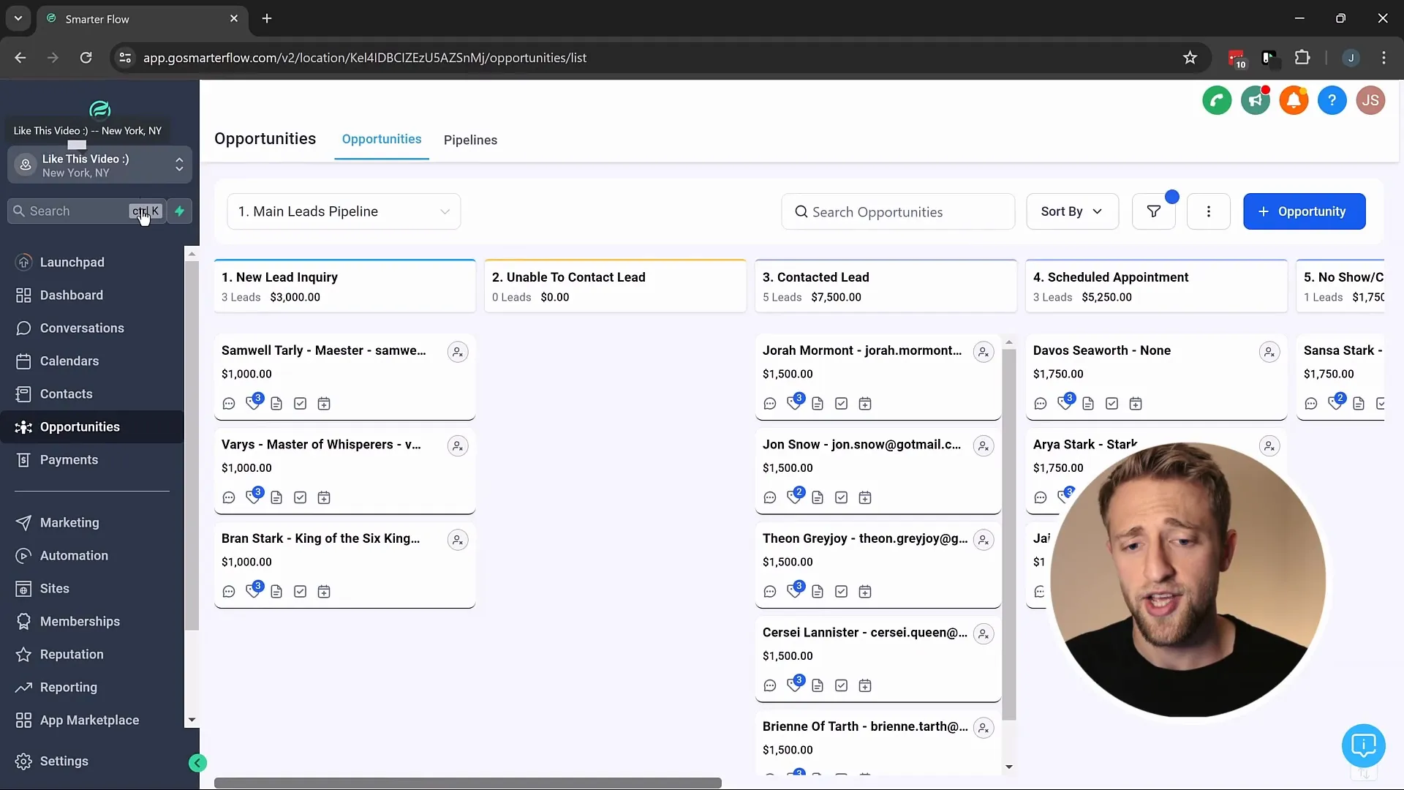Viewport: 1404px width, 790px height.
Task: Click the Contacted Lead column scrollbar
Action: pos(1009,534)
